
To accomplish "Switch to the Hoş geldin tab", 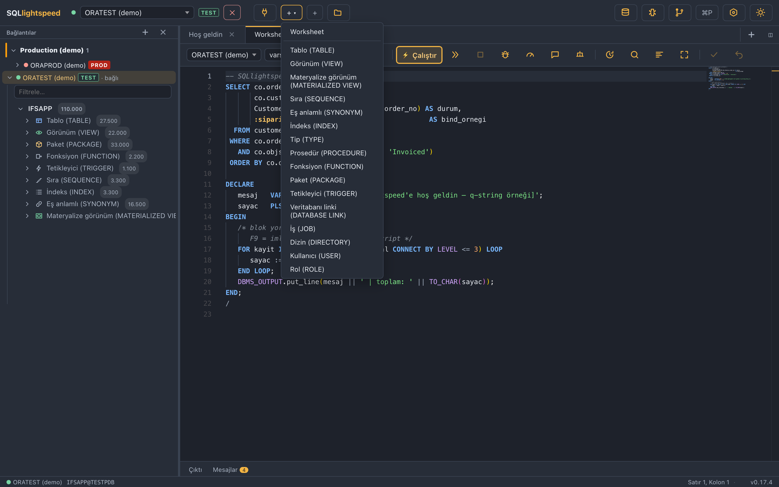I will pos(205,34).
